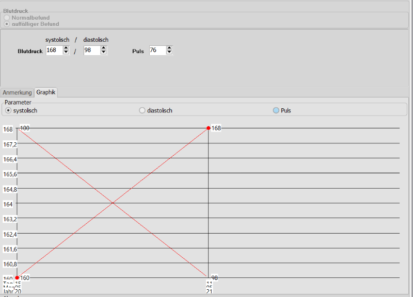The width and height of the screenshot is (413, 297).
Task: Click the diastolic field showing 98
Action: [91, 50]
